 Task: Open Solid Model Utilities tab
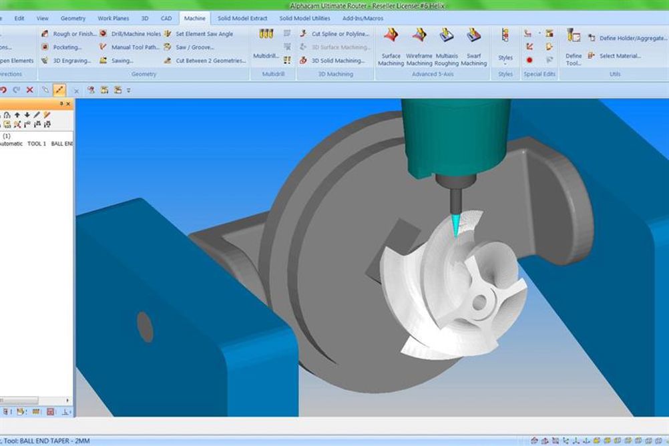(x=304, y=18)
